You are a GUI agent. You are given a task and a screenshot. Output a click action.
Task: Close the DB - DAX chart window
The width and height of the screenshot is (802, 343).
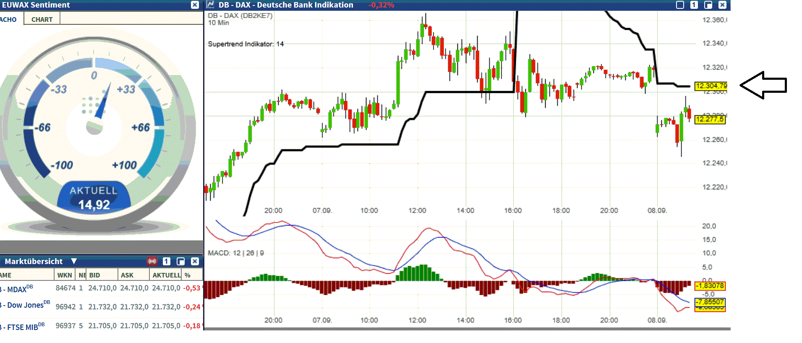(722, 5)
